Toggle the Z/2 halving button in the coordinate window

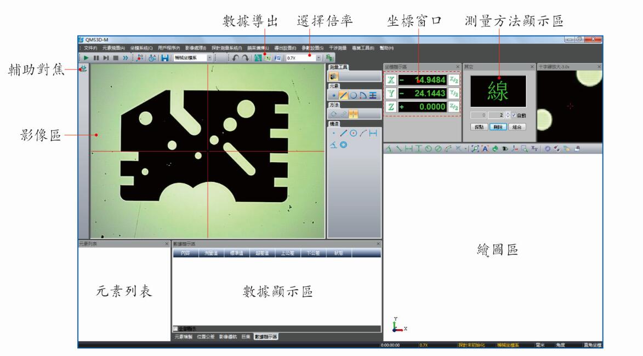pos(454,106)
